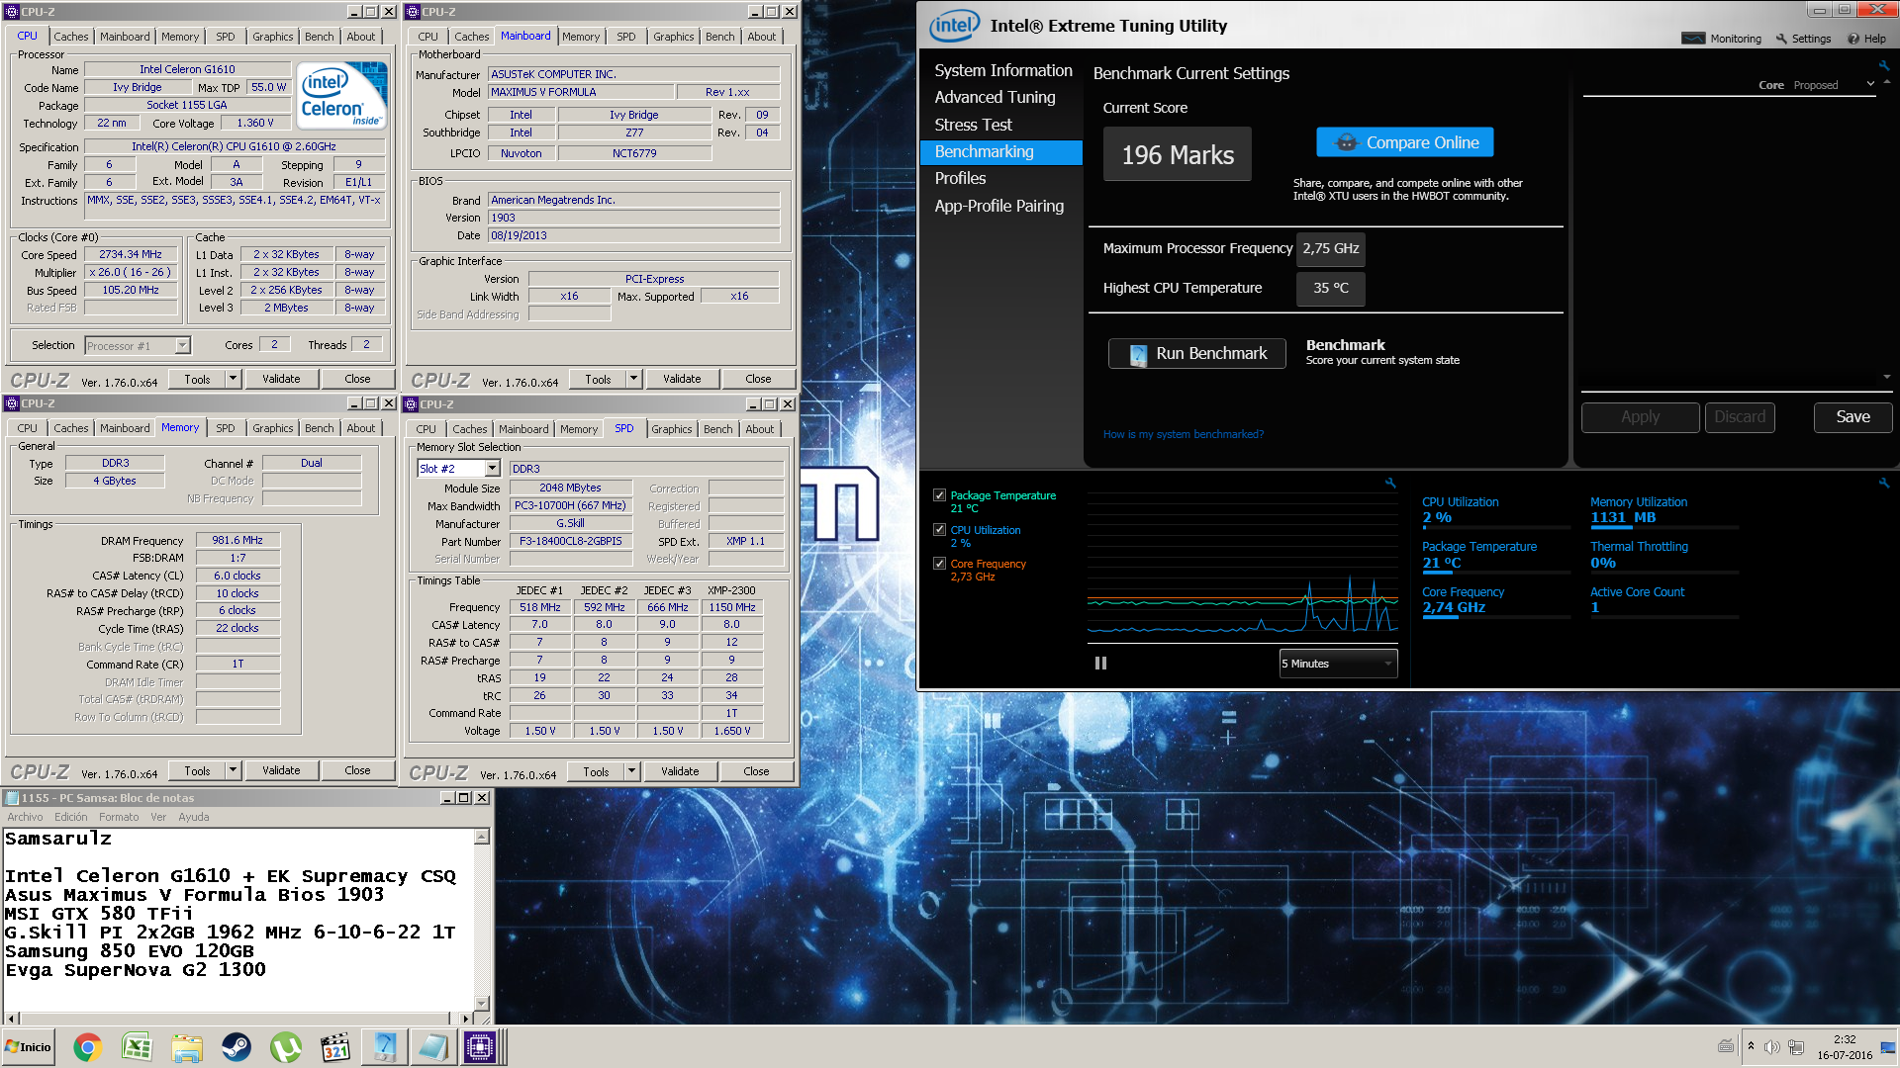1900x1068 pixels.
Task: Switch to Bench tab in SPD CPU-Z window
Action: coord(718,429)
